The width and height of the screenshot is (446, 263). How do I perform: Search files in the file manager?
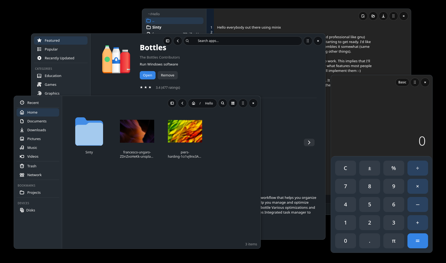pos(223,103)
